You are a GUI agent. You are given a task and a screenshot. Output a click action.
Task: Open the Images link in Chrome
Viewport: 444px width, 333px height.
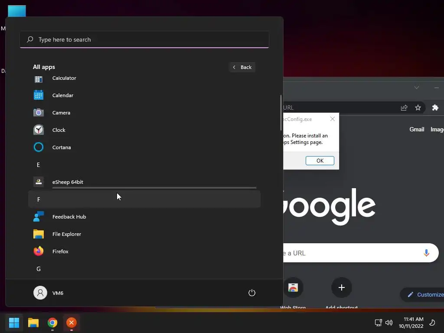[437, 129]
